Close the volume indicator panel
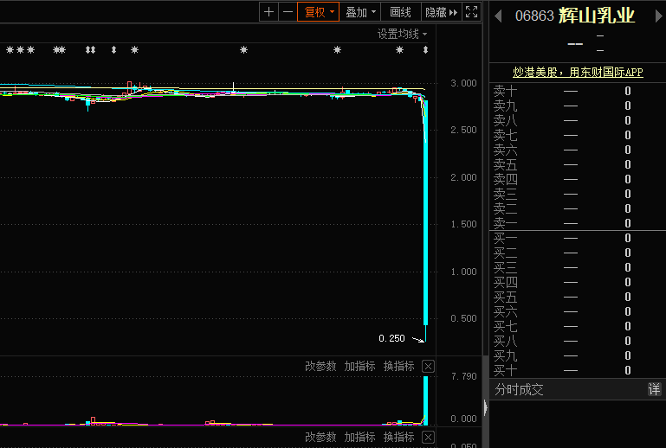This screenshot has height=448, width=666. coord(428,367)
